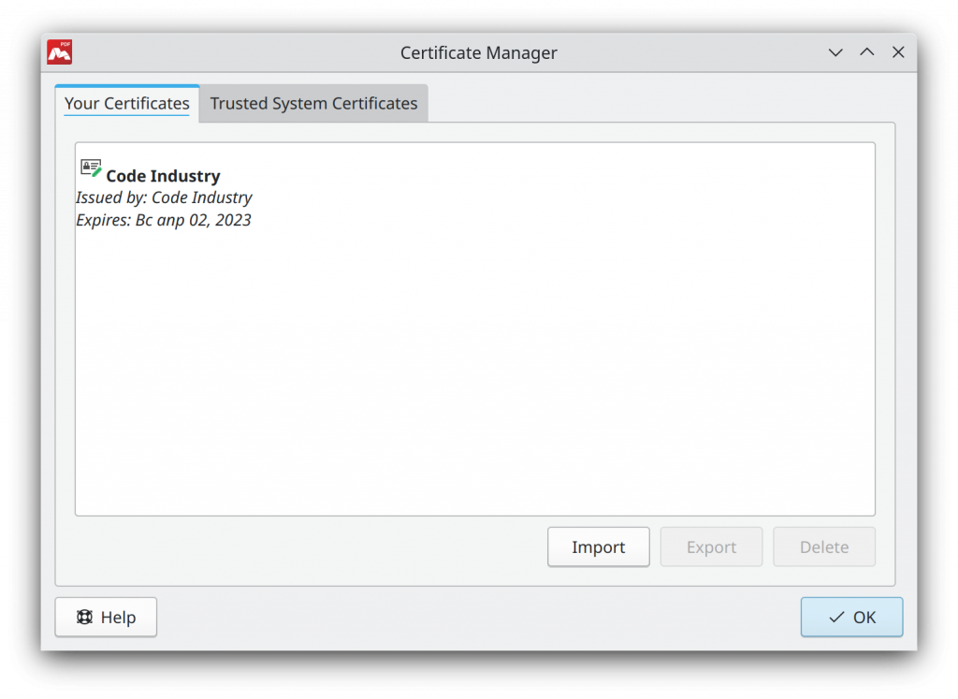
Task: Open the Help dialog
Action: pos(106,617)
